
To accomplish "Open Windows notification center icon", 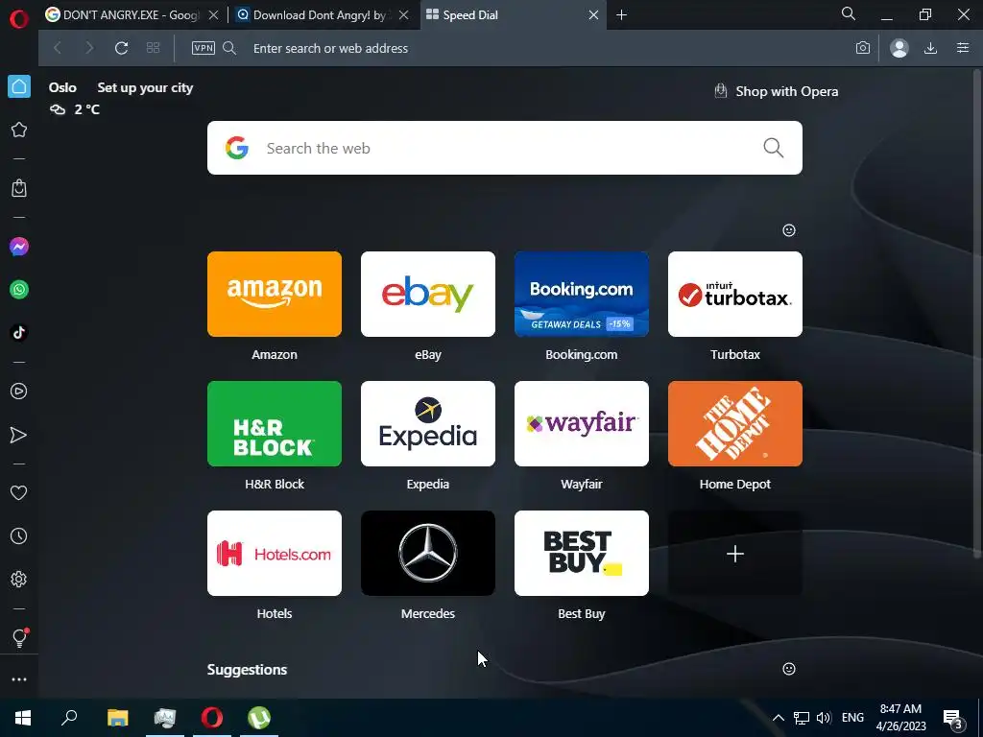I will click(x=953, y=719).
